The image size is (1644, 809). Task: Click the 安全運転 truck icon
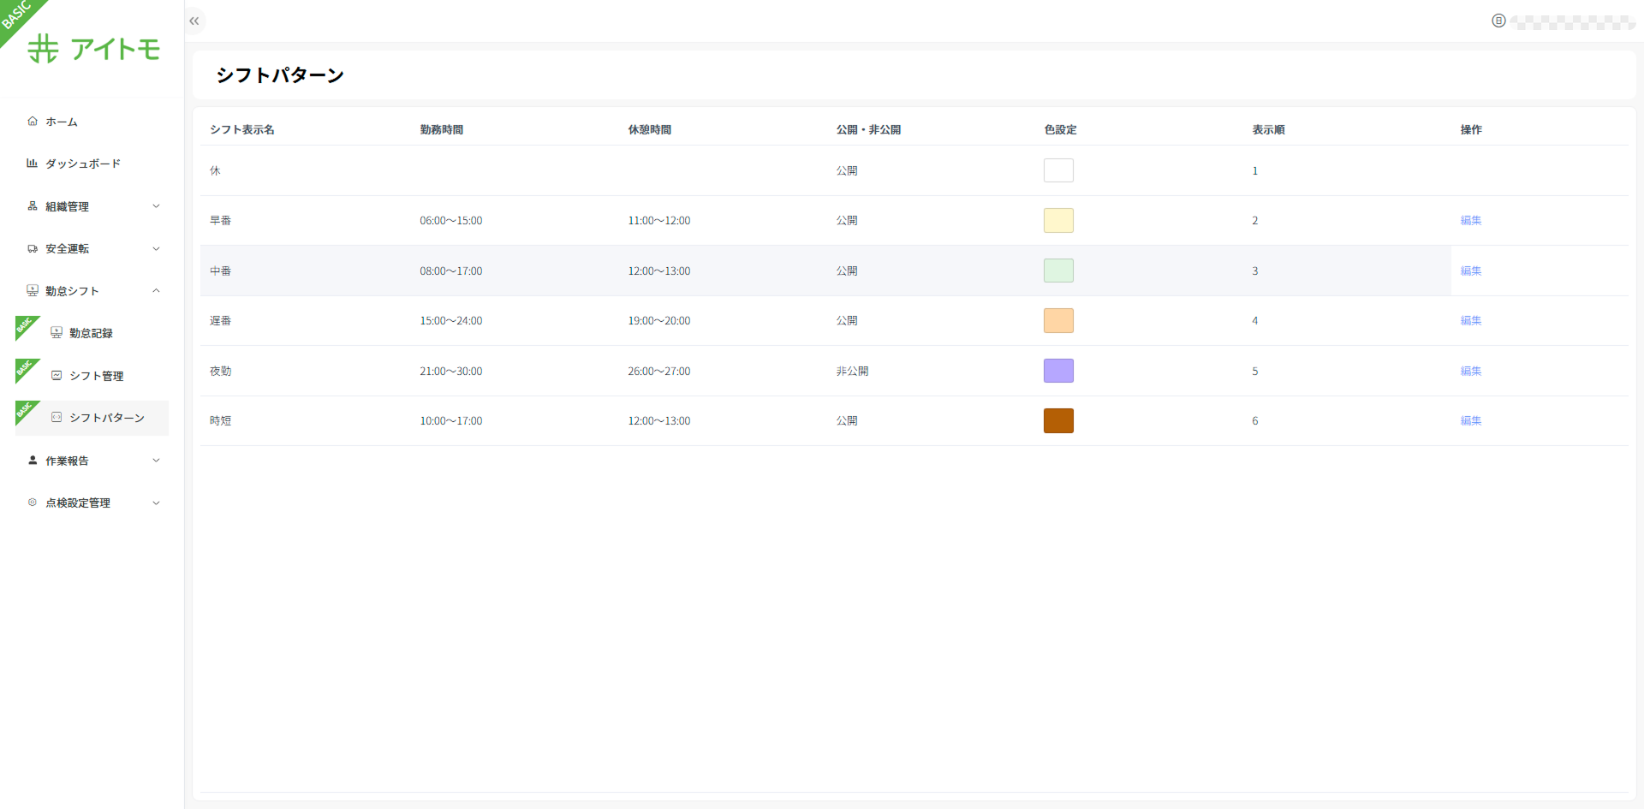pyautogui.click(x=33, y=249)
